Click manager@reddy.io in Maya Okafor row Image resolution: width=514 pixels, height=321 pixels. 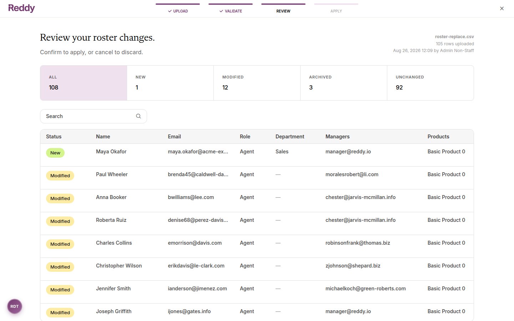tap(348, 152)
